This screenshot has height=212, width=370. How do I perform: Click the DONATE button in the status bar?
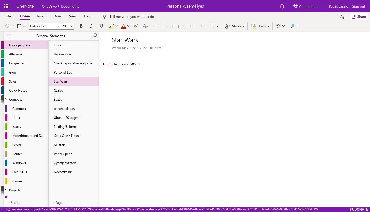point(359,209)
